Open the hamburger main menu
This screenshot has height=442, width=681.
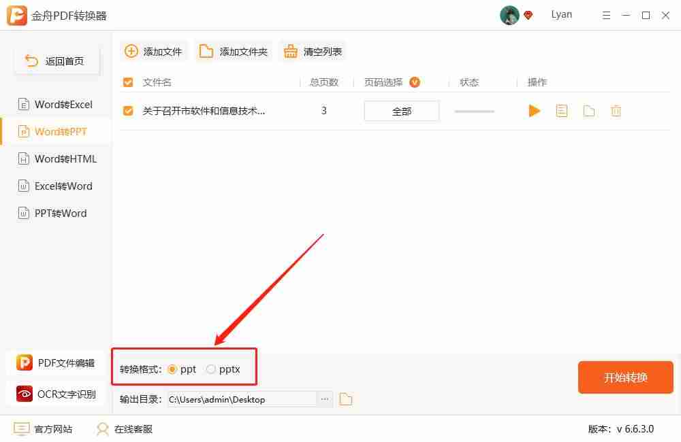tap(606, 16)
